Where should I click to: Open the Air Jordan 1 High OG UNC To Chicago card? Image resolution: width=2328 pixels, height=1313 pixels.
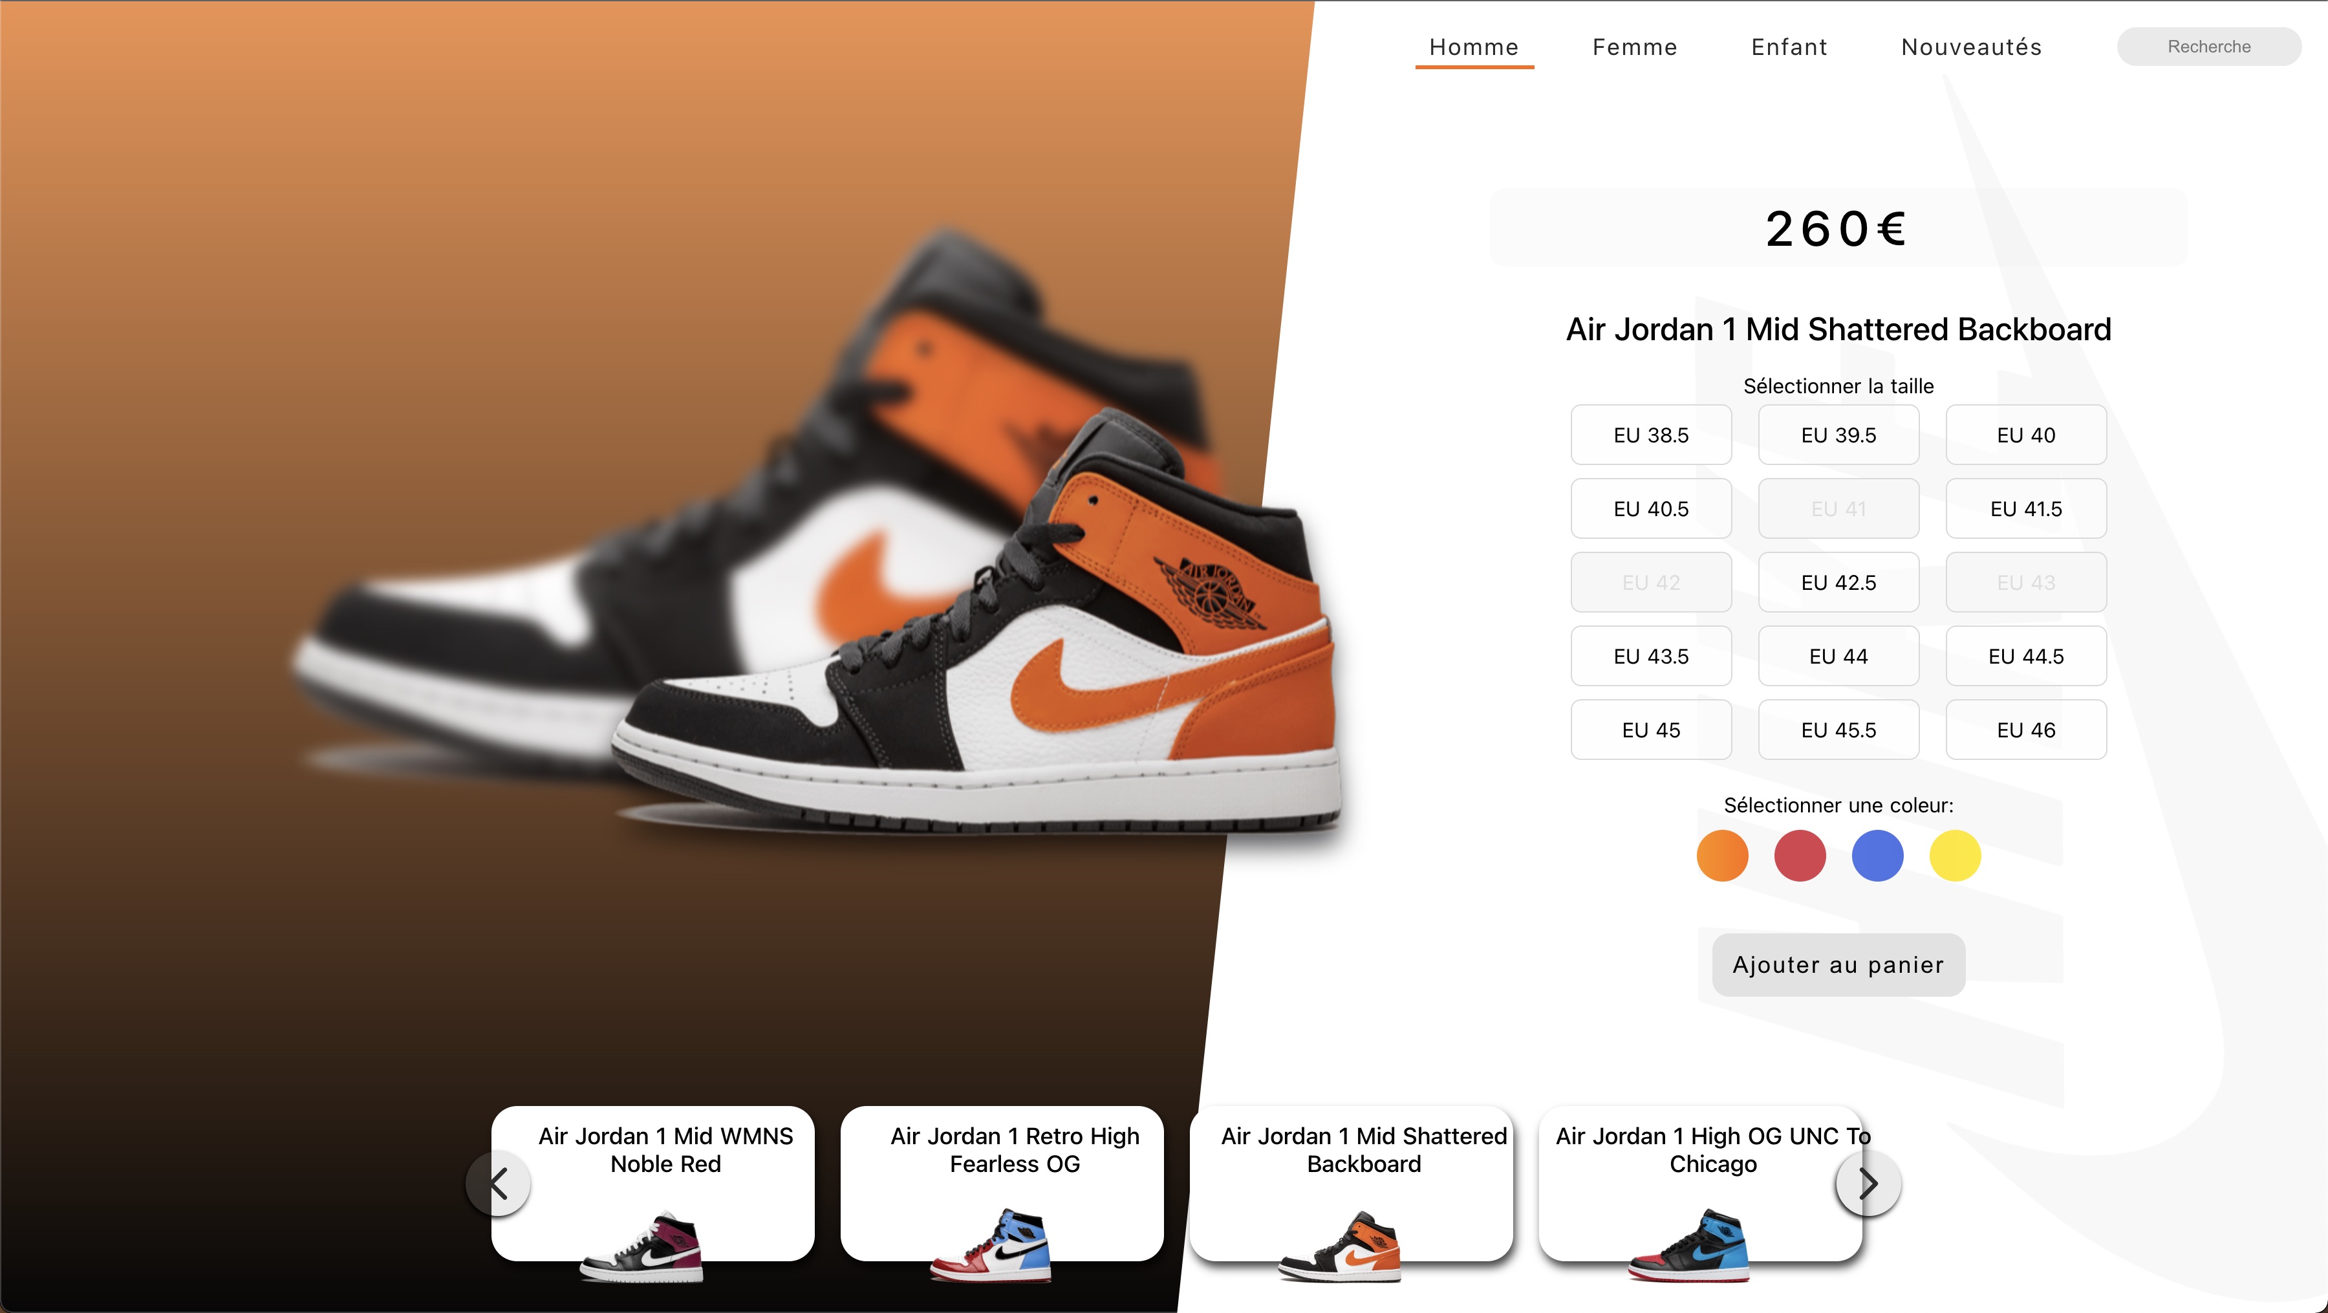[x=1700, y=1184]
